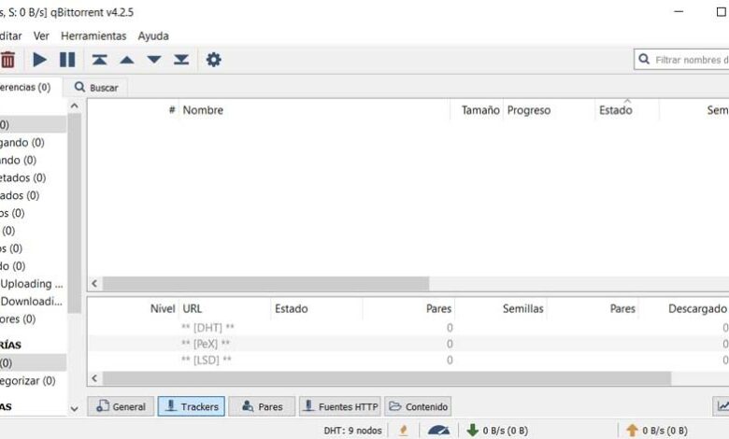Select the ** [LSD] ** tracker row
This screenshot has height=439, width=729.
click(x=408, y=360)
